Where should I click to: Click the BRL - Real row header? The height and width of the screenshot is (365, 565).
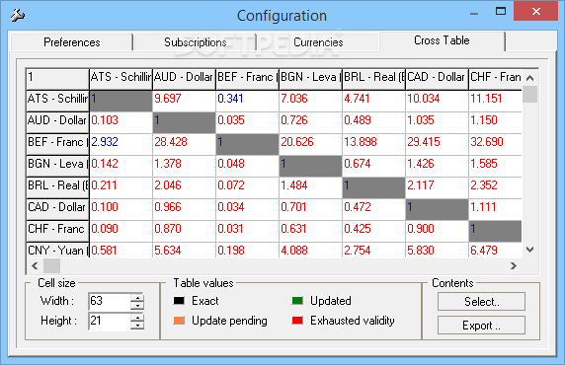tap(57, 187)
